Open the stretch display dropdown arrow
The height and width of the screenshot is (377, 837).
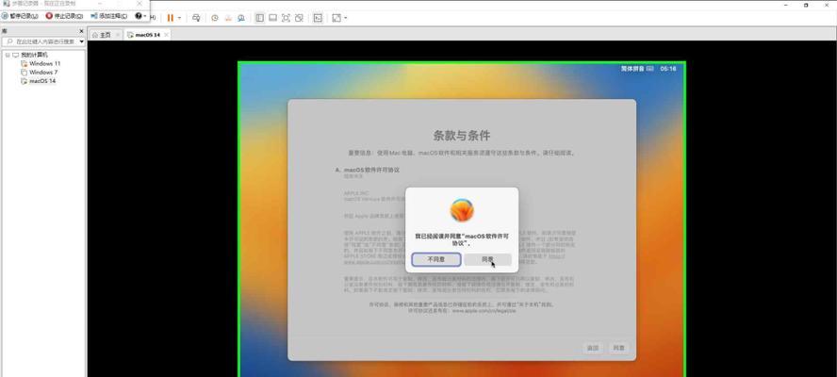click(345, 18)
